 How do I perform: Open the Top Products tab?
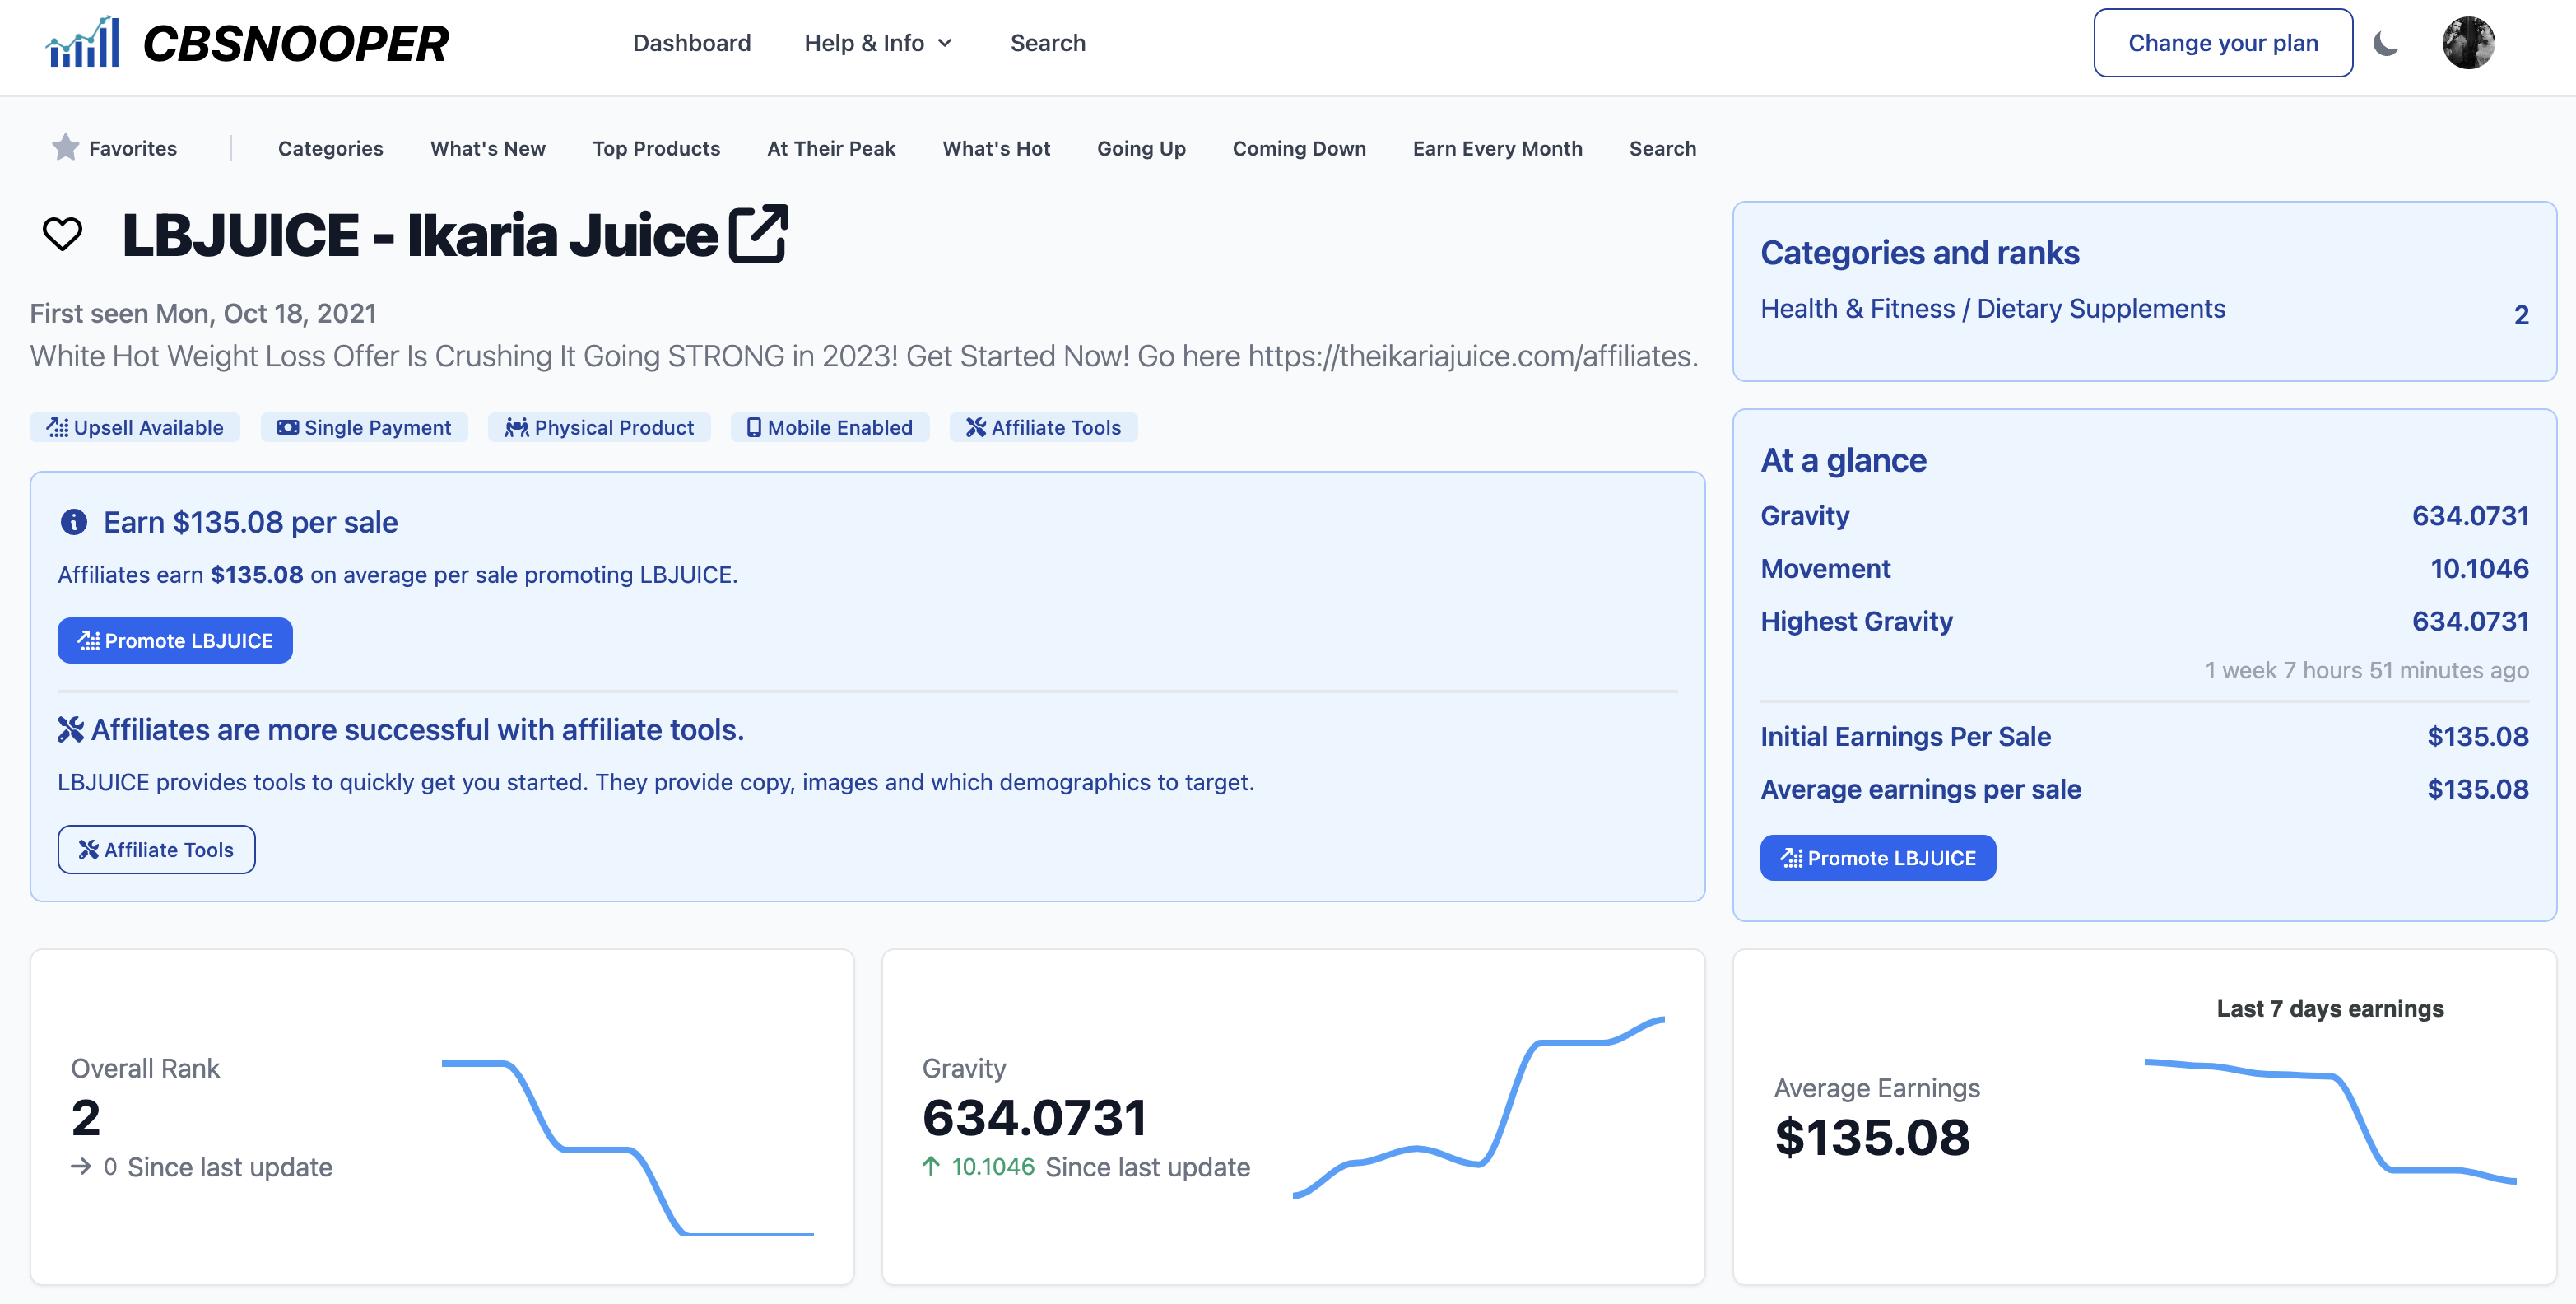pyautogui.click(x=656, y=148)
